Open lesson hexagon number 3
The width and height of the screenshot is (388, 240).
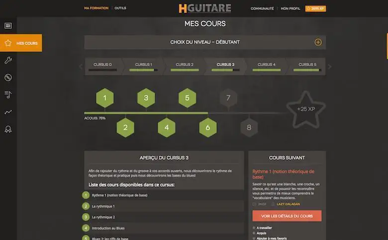point(146,98)
